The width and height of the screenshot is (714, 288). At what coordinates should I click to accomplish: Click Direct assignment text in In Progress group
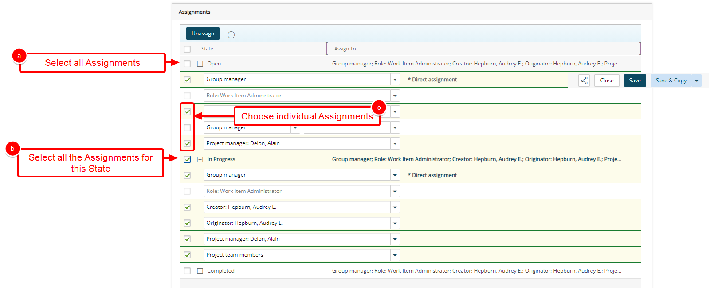point(432,175)
